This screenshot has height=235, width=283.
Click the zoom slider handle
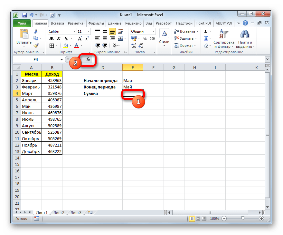point(243,219)
